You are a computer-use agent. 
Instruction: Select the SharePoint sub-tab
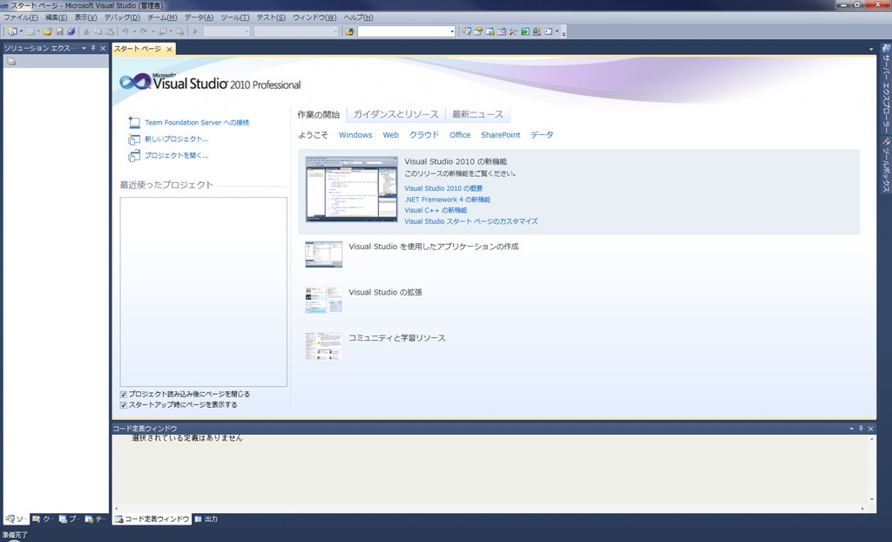pos(501,135)
